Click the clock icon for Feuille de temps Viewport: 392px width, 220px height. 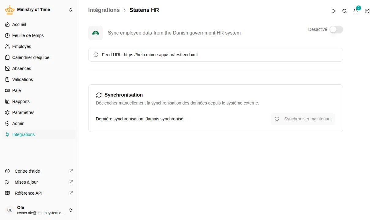7,35
